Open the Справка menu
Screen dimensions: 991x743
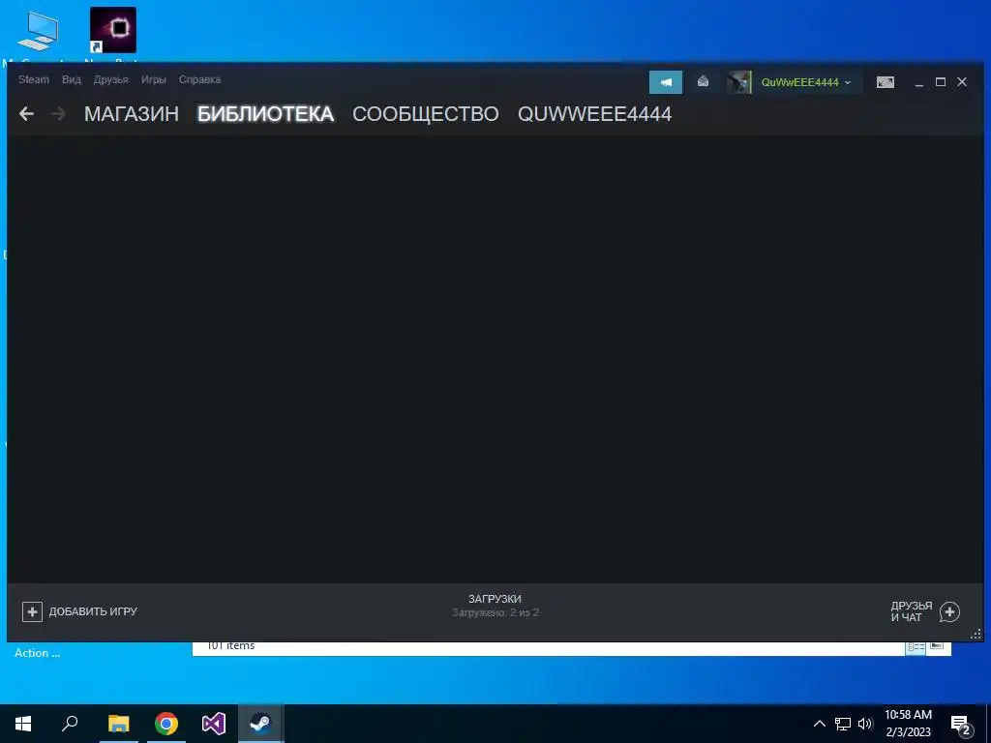[x=199, y=79]
